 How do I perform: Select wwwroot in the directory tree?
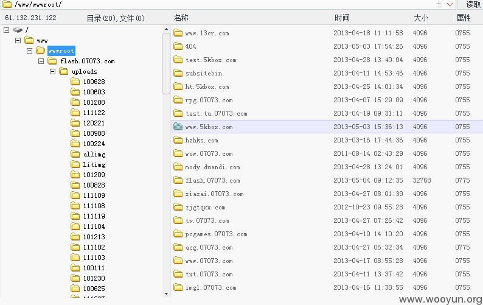click(x=61, y=51)
